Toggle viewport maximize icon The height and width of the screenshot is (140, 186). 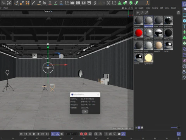(132, 8)
